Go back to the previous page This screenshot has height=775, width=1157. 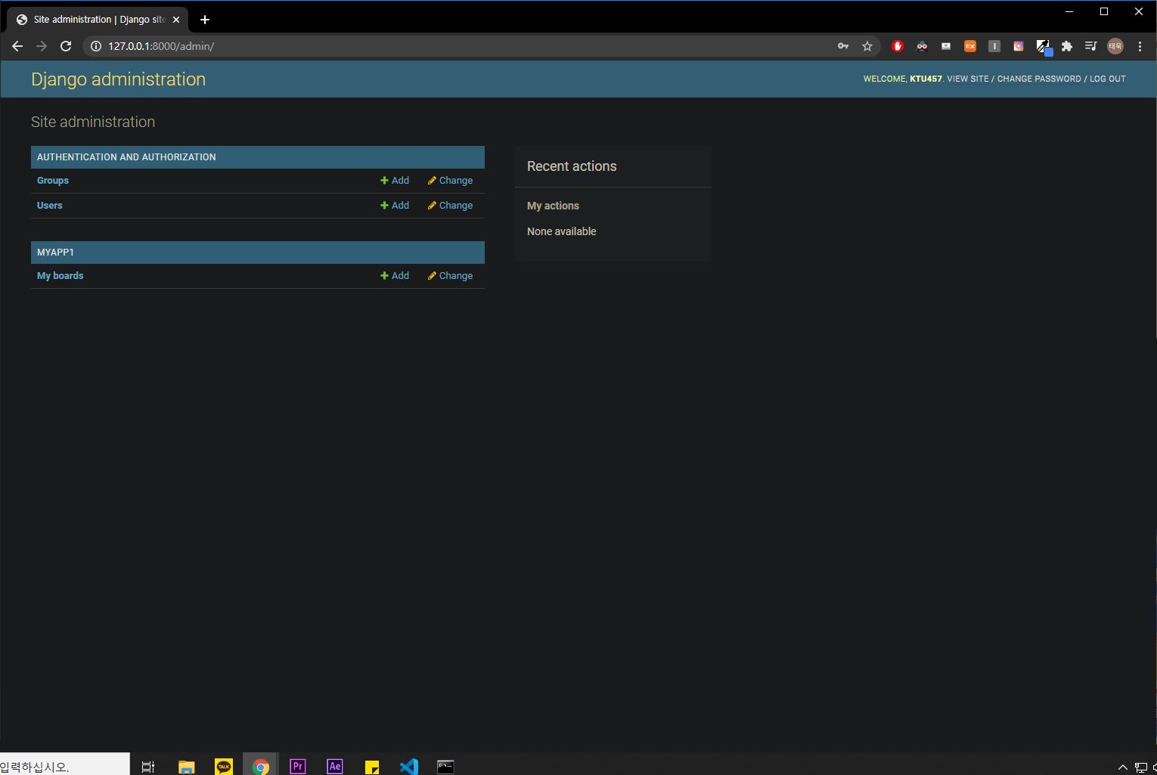[17, 46]
